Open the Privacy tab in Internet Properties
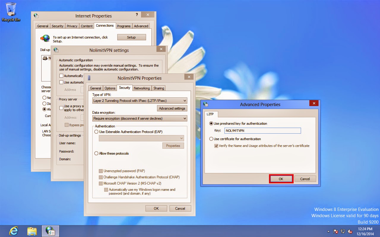 [x=72, y=26]
